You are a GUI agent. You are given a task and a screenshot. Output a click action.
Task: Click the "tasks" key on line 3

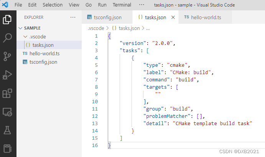click(x=130, y=51)
